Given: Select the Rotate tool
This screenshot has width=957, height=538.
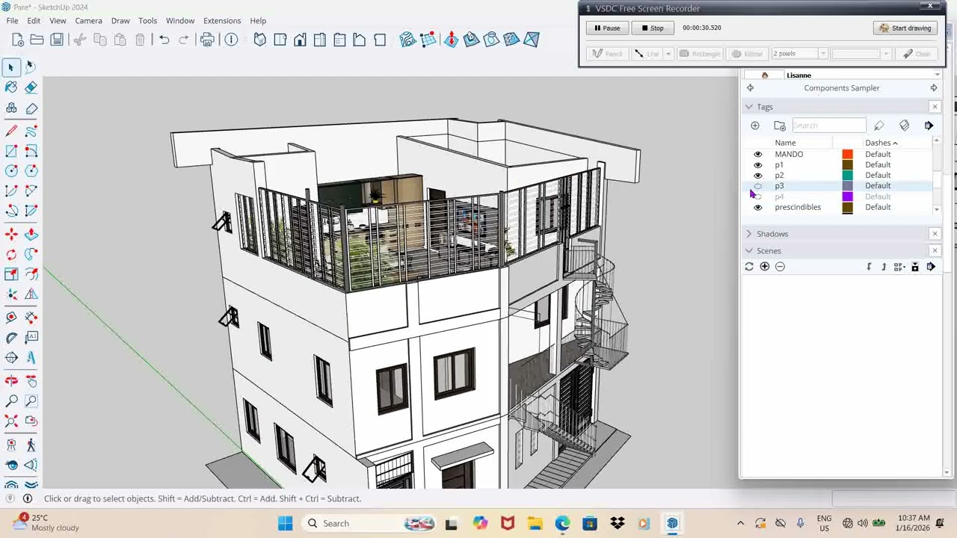Looking at the screenshot, I should pyautogui.click(x=11, y=255).
